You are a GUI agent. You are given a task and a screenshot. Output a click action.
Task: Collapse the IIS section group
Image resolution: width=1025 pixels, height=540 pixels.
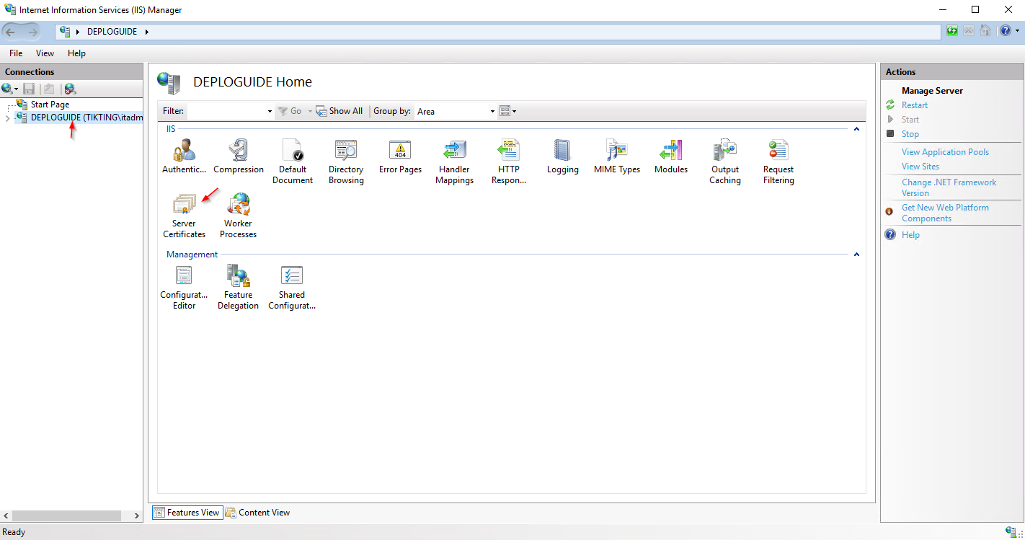coord(856,129)
